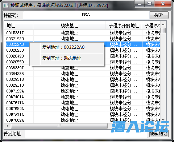
Task: Click the 子程序开始地址 column header
Action: click(124, 25)
